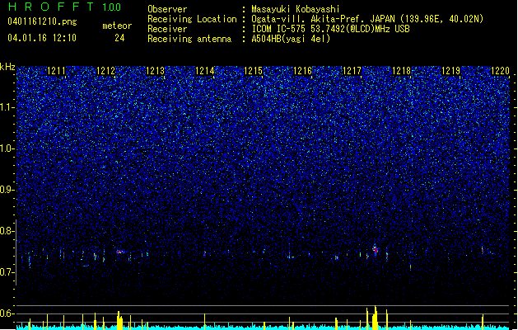The image size is (518, 330).
Task: Click the 1211 time marker
Action: pos(57,71)
